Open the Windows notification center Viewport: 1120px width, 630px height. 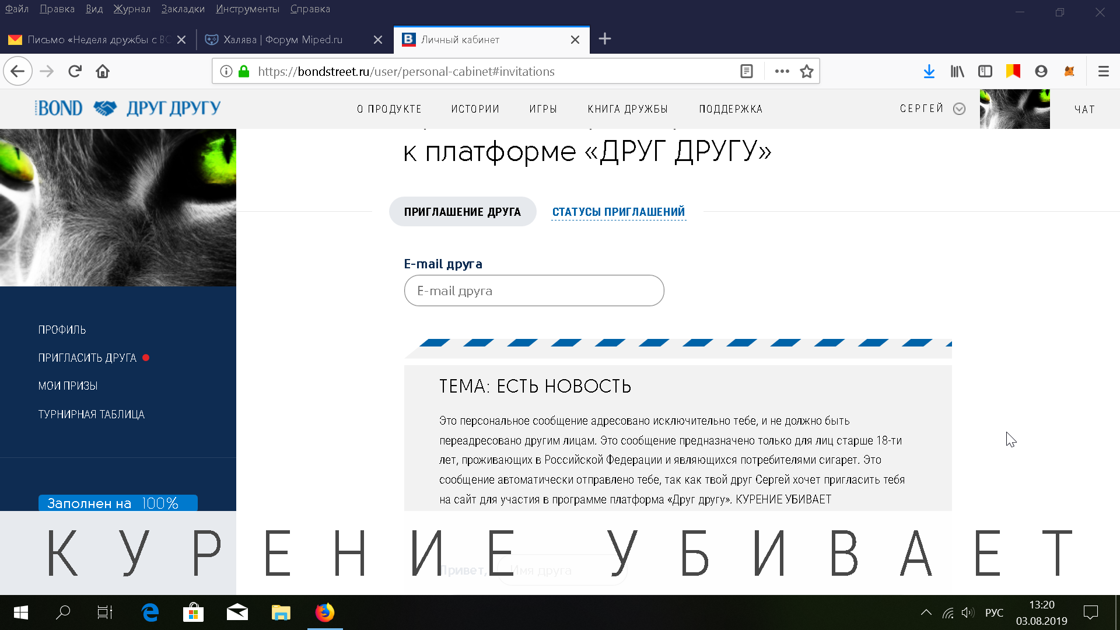tap(1090, 612)
